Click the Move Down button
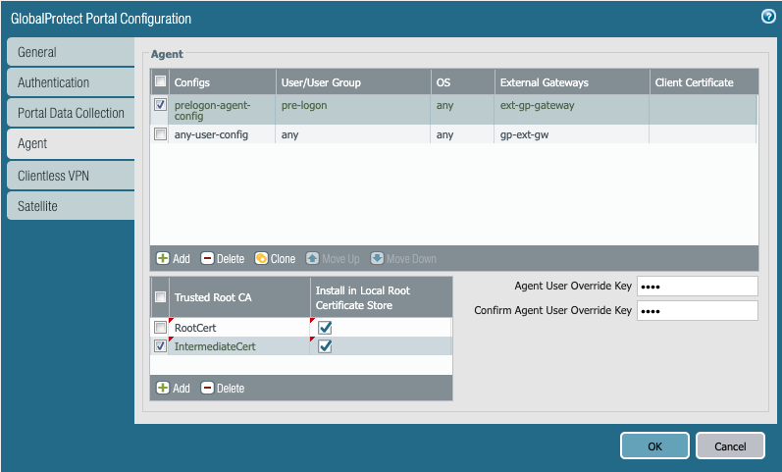Screen dimensions: 782x472 pyautogui.click(x=403, y=258)
